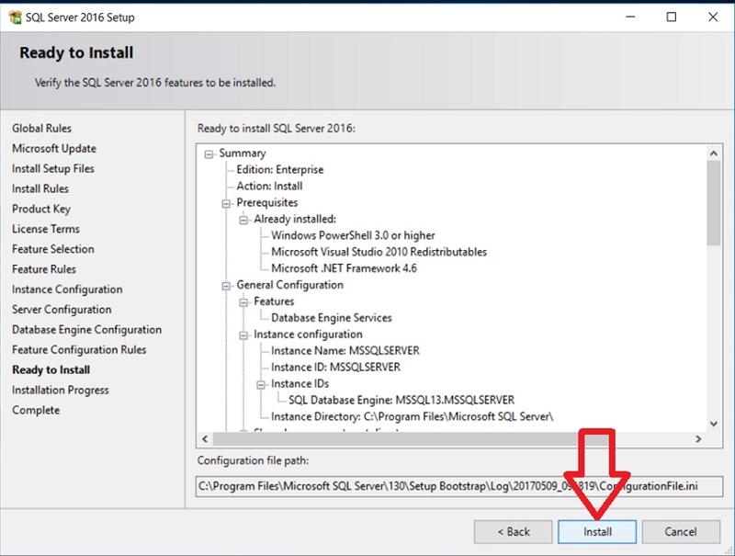The width and height of the screenshot is (735, 556).
Task: Select the Edition: Enterprise tree item
Action: click(279, 170)
